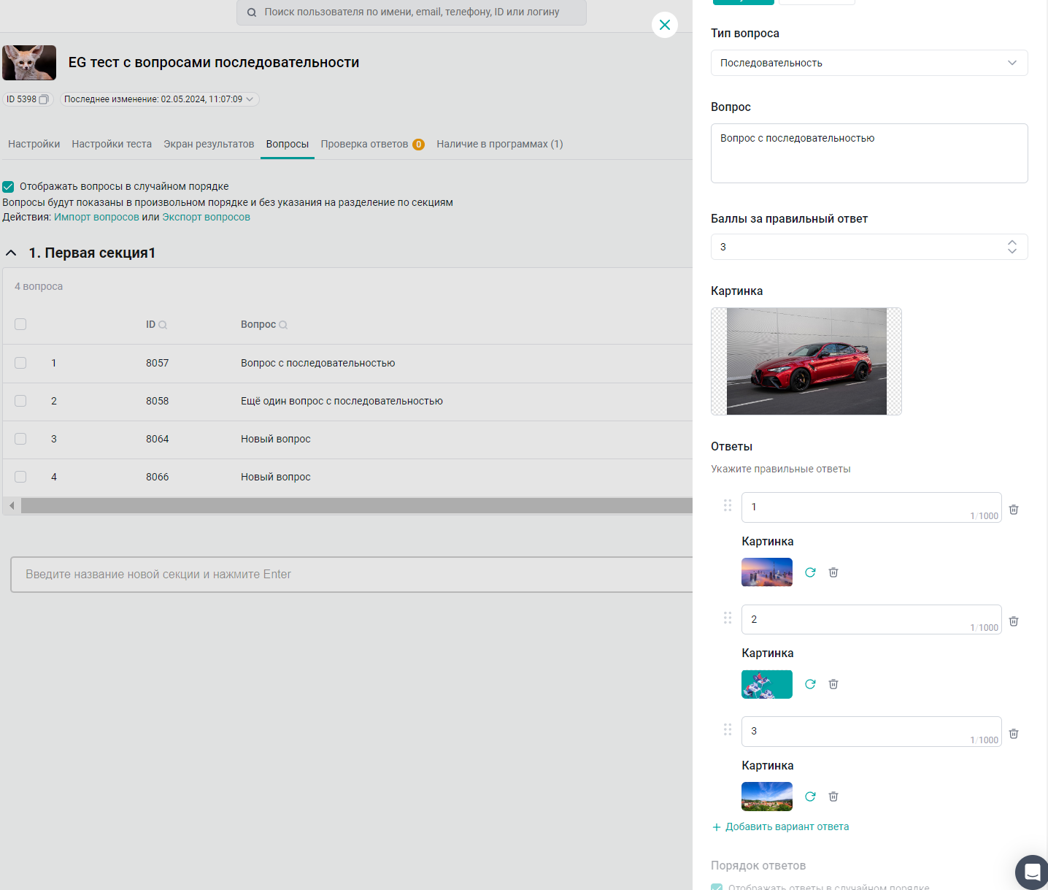The height and width of the screenshot is (890, 1048).
Task: Focus user search field at top
Action: tap(412, 12)
